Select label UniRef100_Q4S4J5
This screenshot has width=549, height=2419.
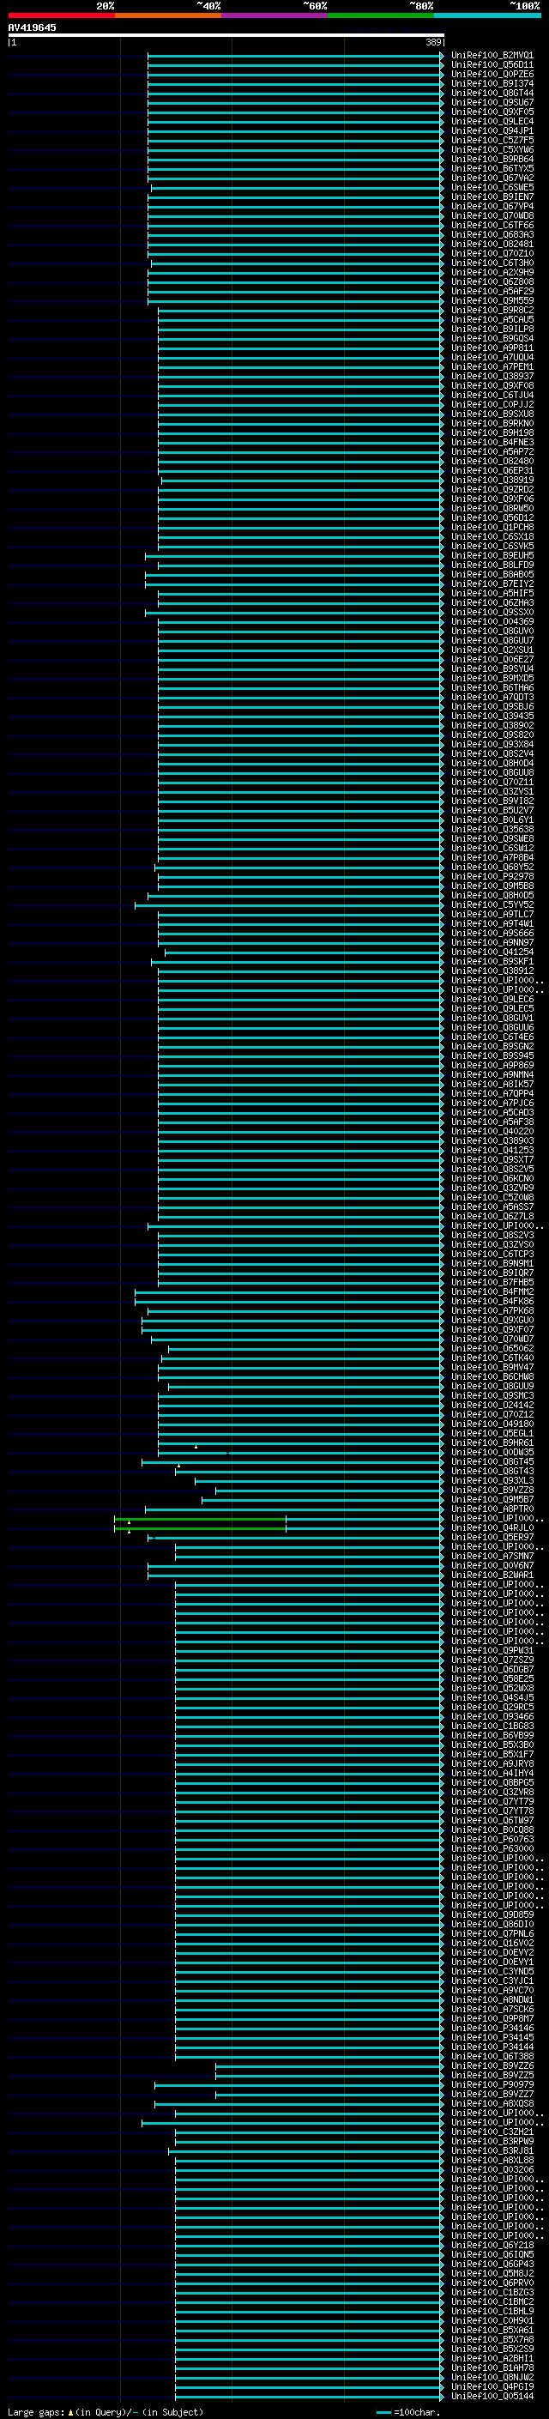click(492, 1698)
